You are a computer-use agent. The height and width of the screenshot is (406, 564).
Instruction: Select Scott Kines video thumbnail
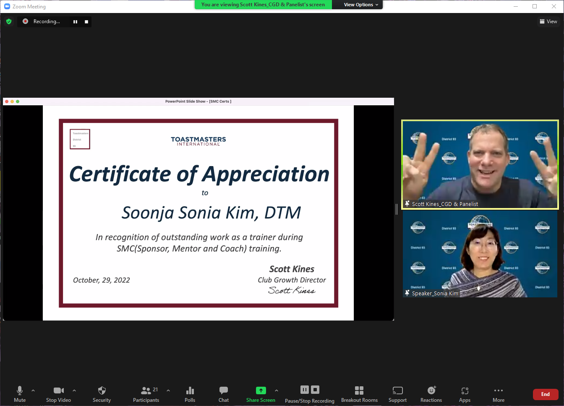click(480, 164)
